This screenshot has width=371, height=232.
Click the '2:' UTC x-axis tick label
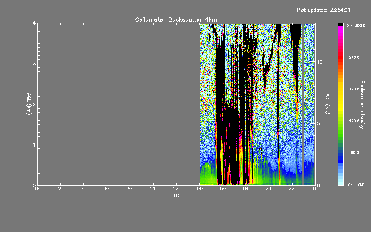tap(61, 189)
